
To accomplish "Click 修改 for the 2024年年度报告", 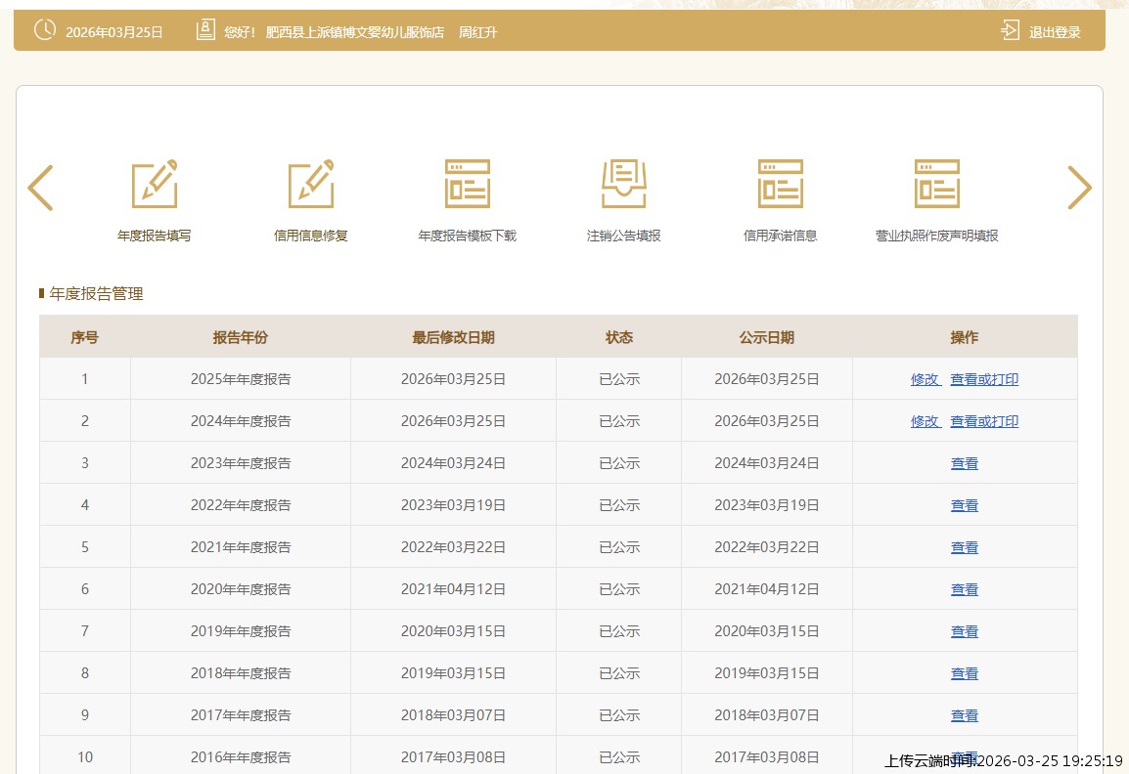I will click(925, 421).
